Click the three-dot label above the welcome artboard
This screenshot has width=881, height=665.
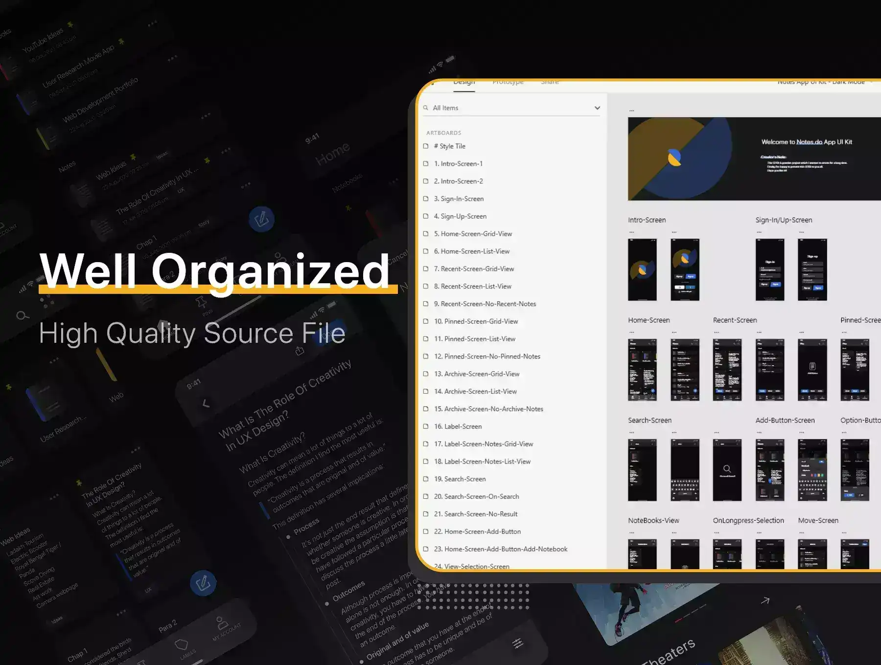pyautogui.click(x=631, y=111)
